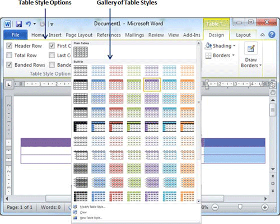Viewport: 280px width, 224px height.
Task: Select the Draw Borders pencil icon
Action: (x=251, y=49)
